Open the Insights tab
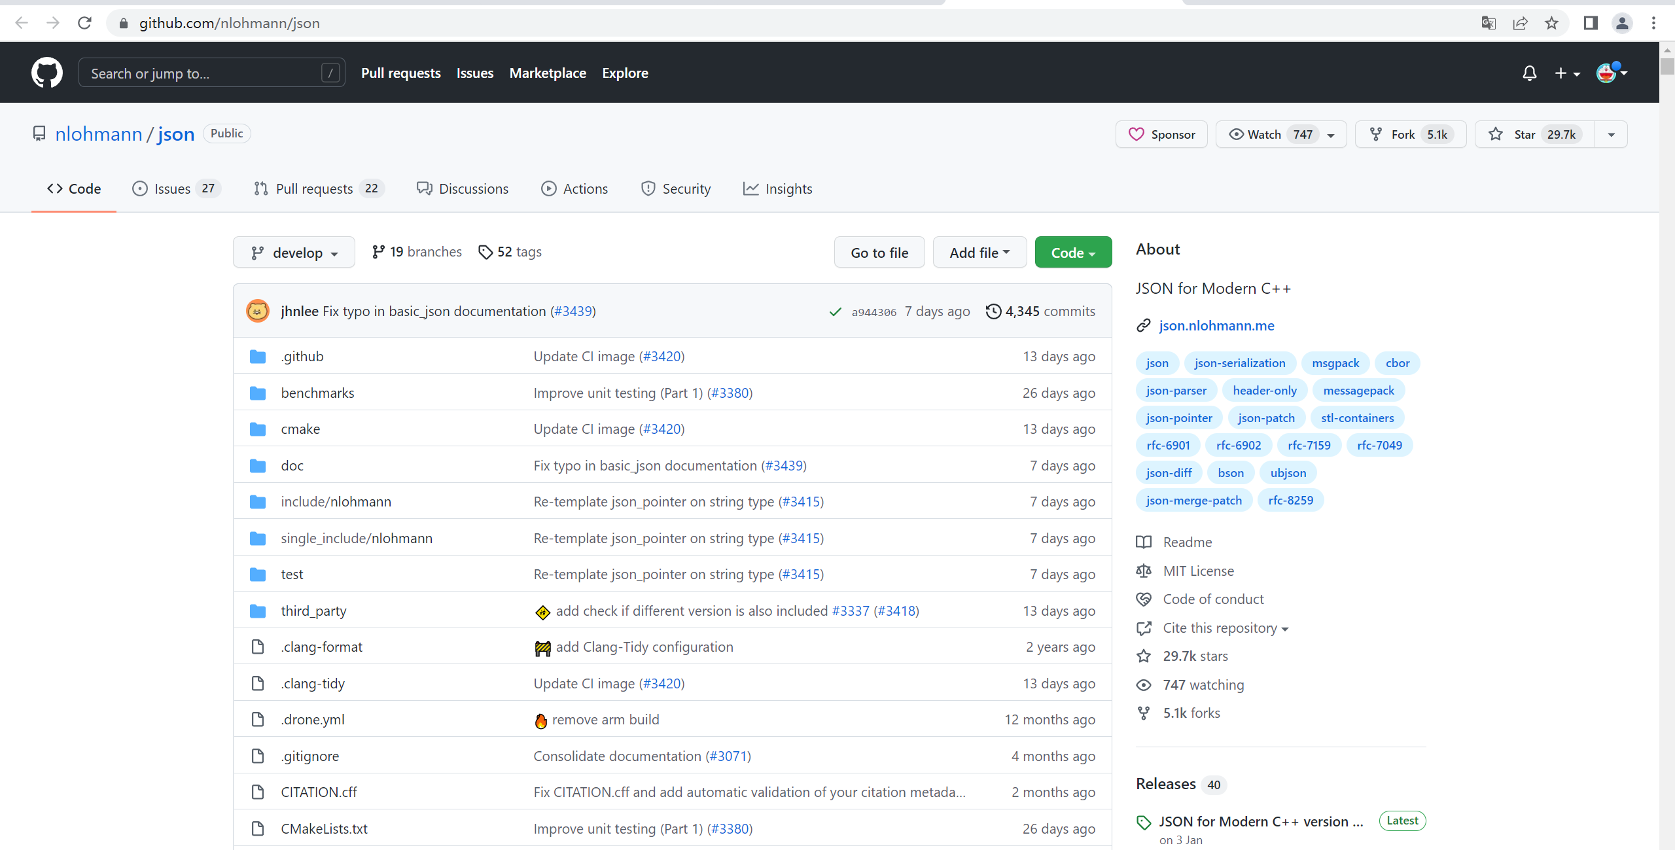Image resolution: width=1675 pixels, height=850 pixels. [777, 189]
